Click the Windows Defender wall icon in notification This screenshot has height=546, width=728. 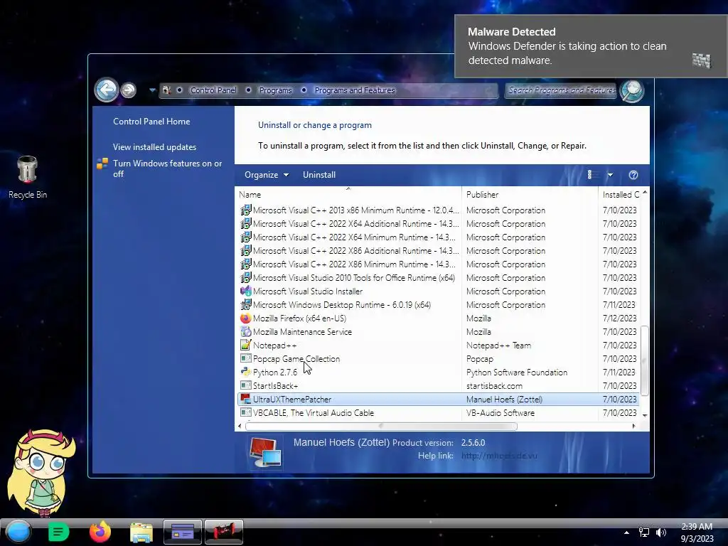[702, 60]
